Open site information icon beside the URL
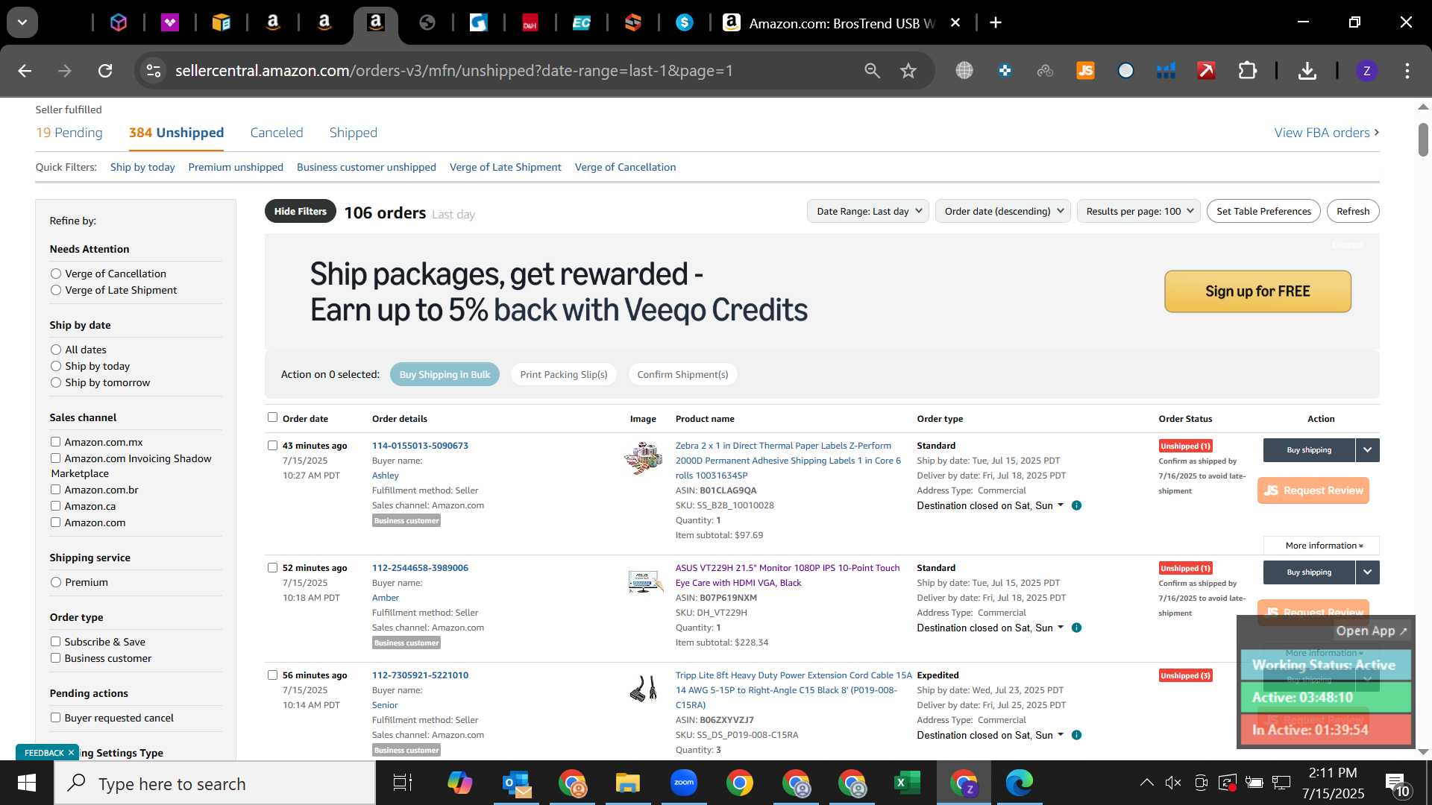The image size is (1432, 805). click(x=154, y=71)
